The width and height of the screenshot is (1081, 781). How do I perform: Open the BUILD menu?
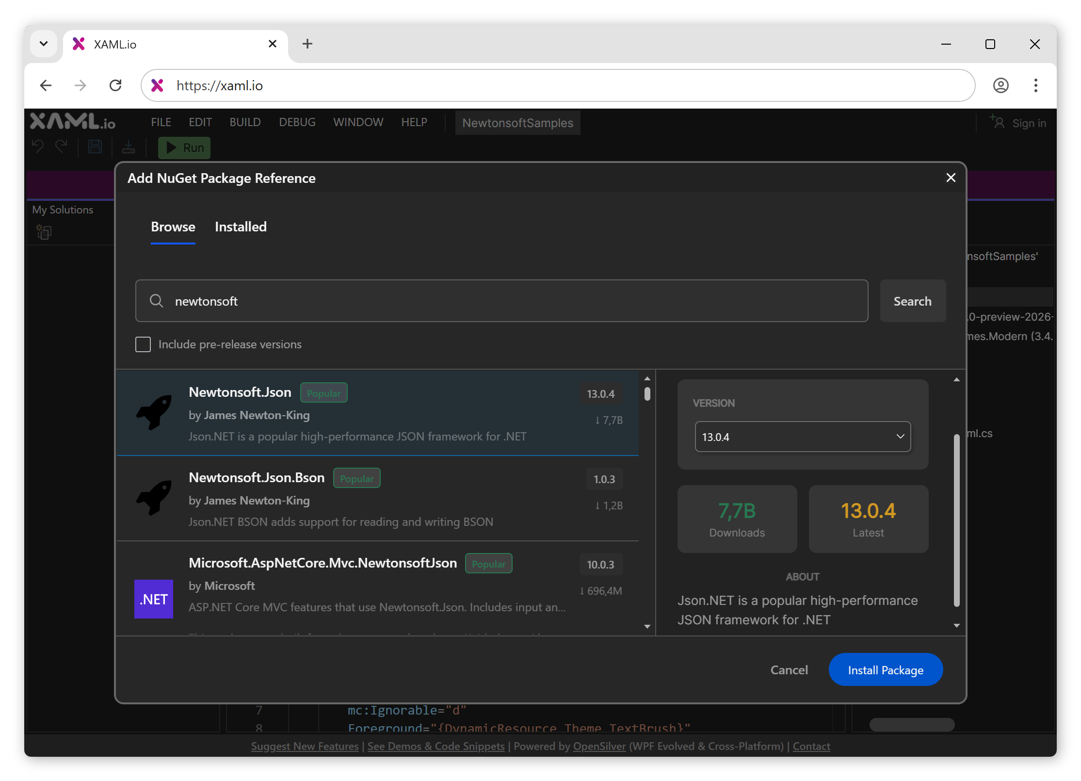point(245,122)
